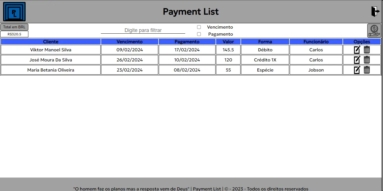
Task: Click the Pagamento column header
Action: point(187,42)
